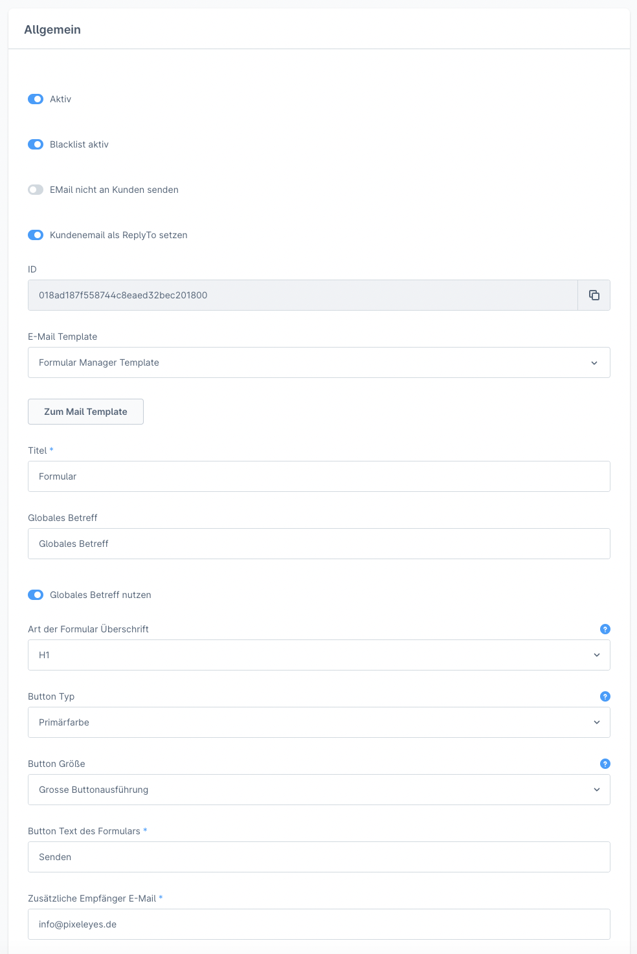Open help for Art der Formular Überschrift

[x=605, y=629]
